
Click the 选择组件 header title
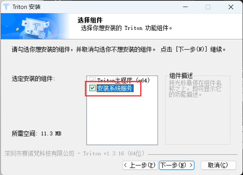[90, 20]
